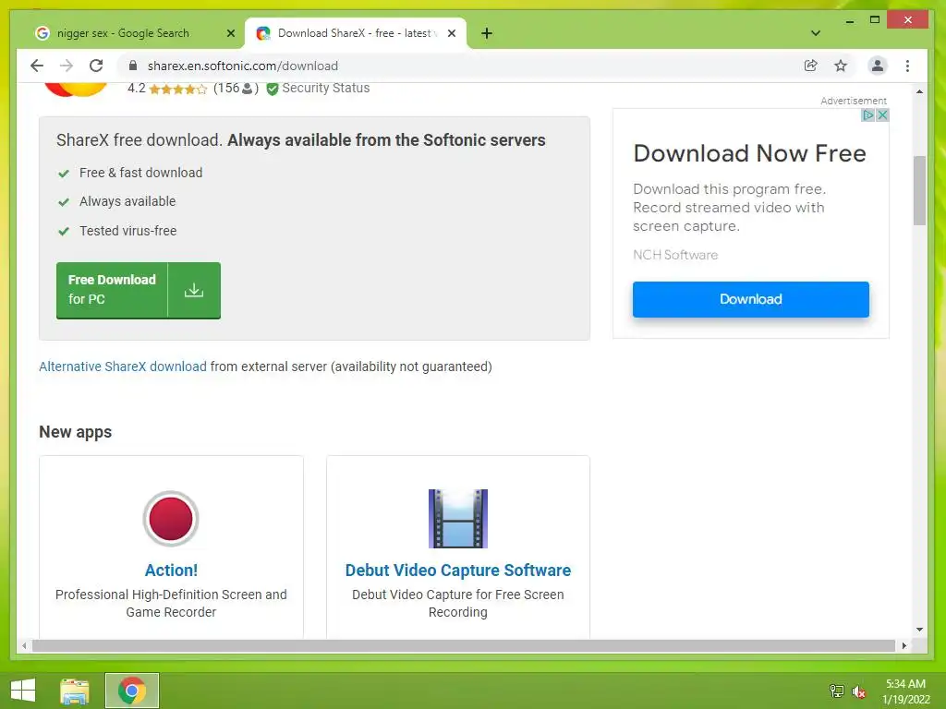946x709 pixels.
Task: Close the Google Search tab
Action: [x=230, y=33]
